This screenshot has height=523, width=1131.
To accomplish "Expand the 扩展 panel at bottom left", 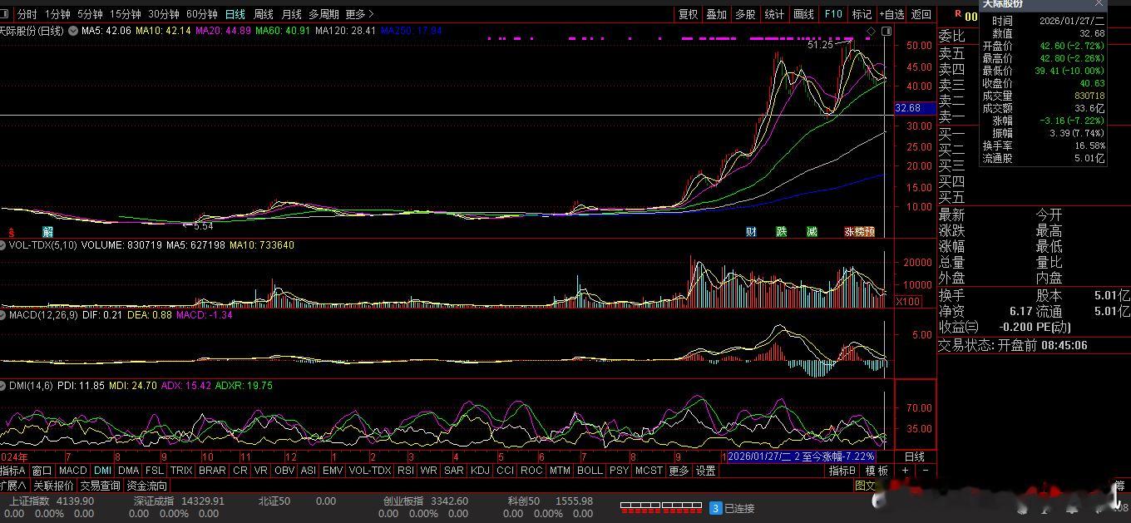I will coord(13,486).
